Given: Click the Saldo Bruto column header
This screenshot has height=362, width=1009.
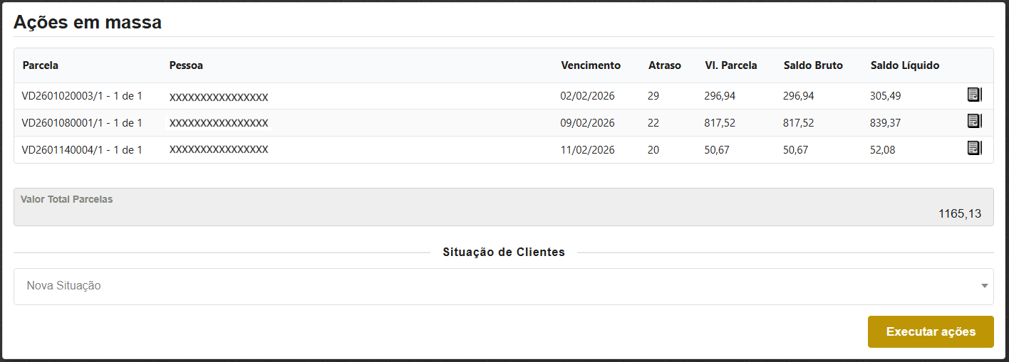Looking at the screenshot, I should click(x=813, y=65).
